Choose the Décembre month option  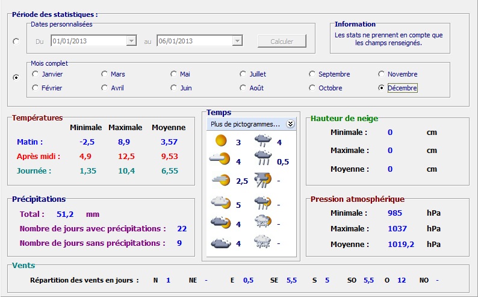click(x=398, y=88)
